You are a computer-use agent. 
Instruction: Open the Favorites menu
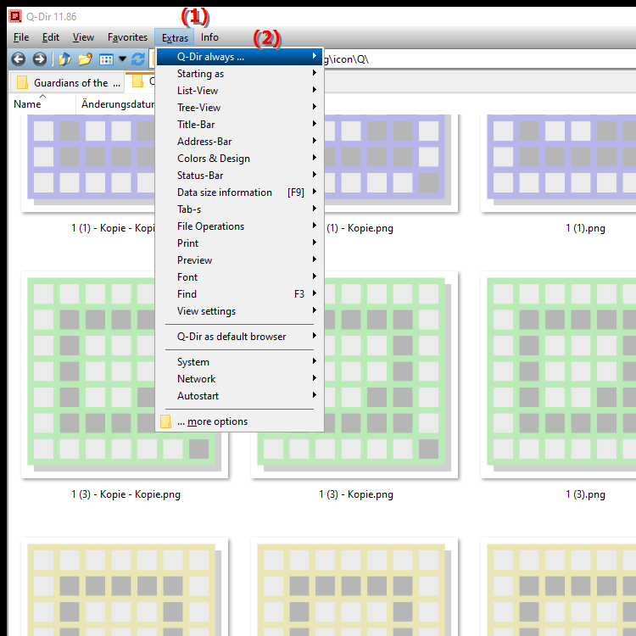point(127,37)
